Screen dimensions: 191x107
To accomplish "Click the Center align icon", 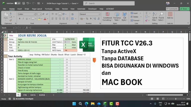I will pos(56,19).
